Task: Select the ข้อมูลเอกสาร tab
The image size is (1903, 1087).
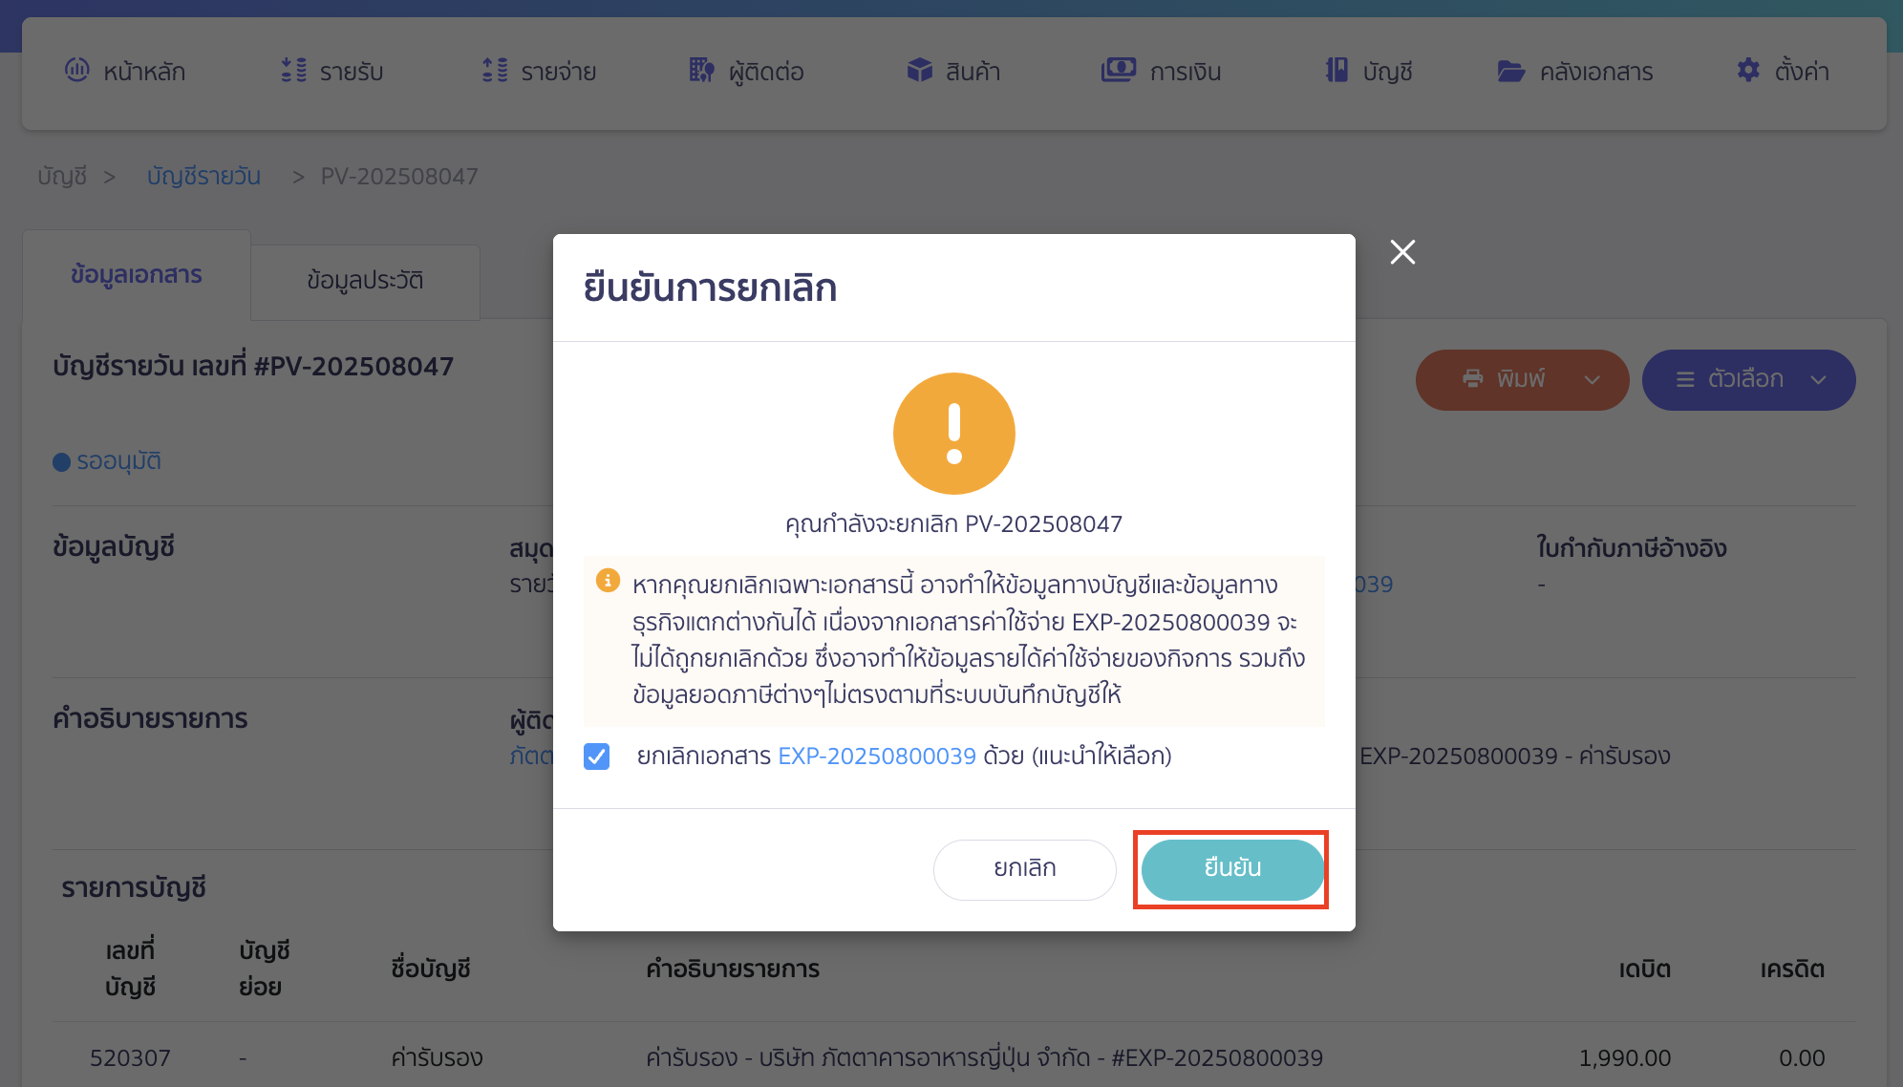Action: pos(137,274)
